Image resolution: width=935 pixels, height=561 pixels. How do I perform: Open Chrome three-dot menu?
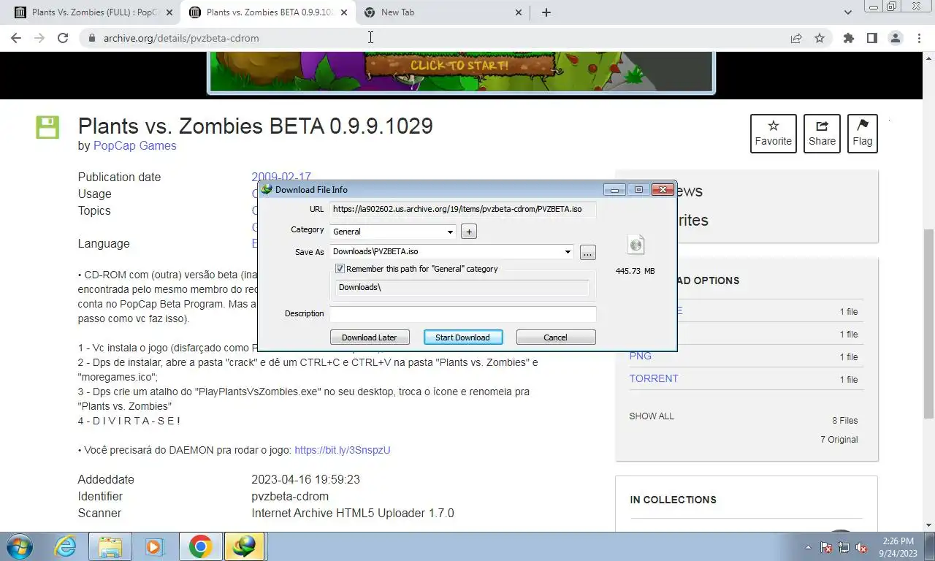(919, 38)
